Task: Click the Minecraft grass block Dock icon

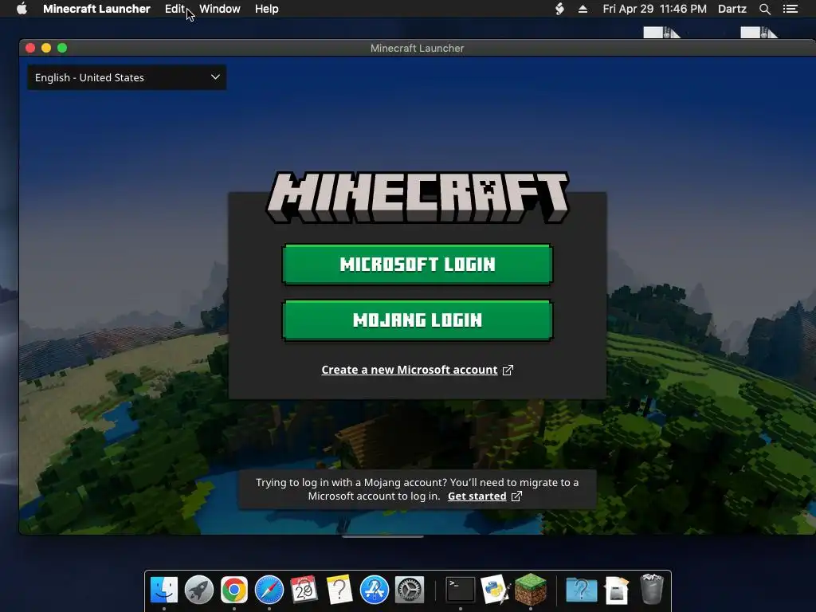Action: click(530, 589)
